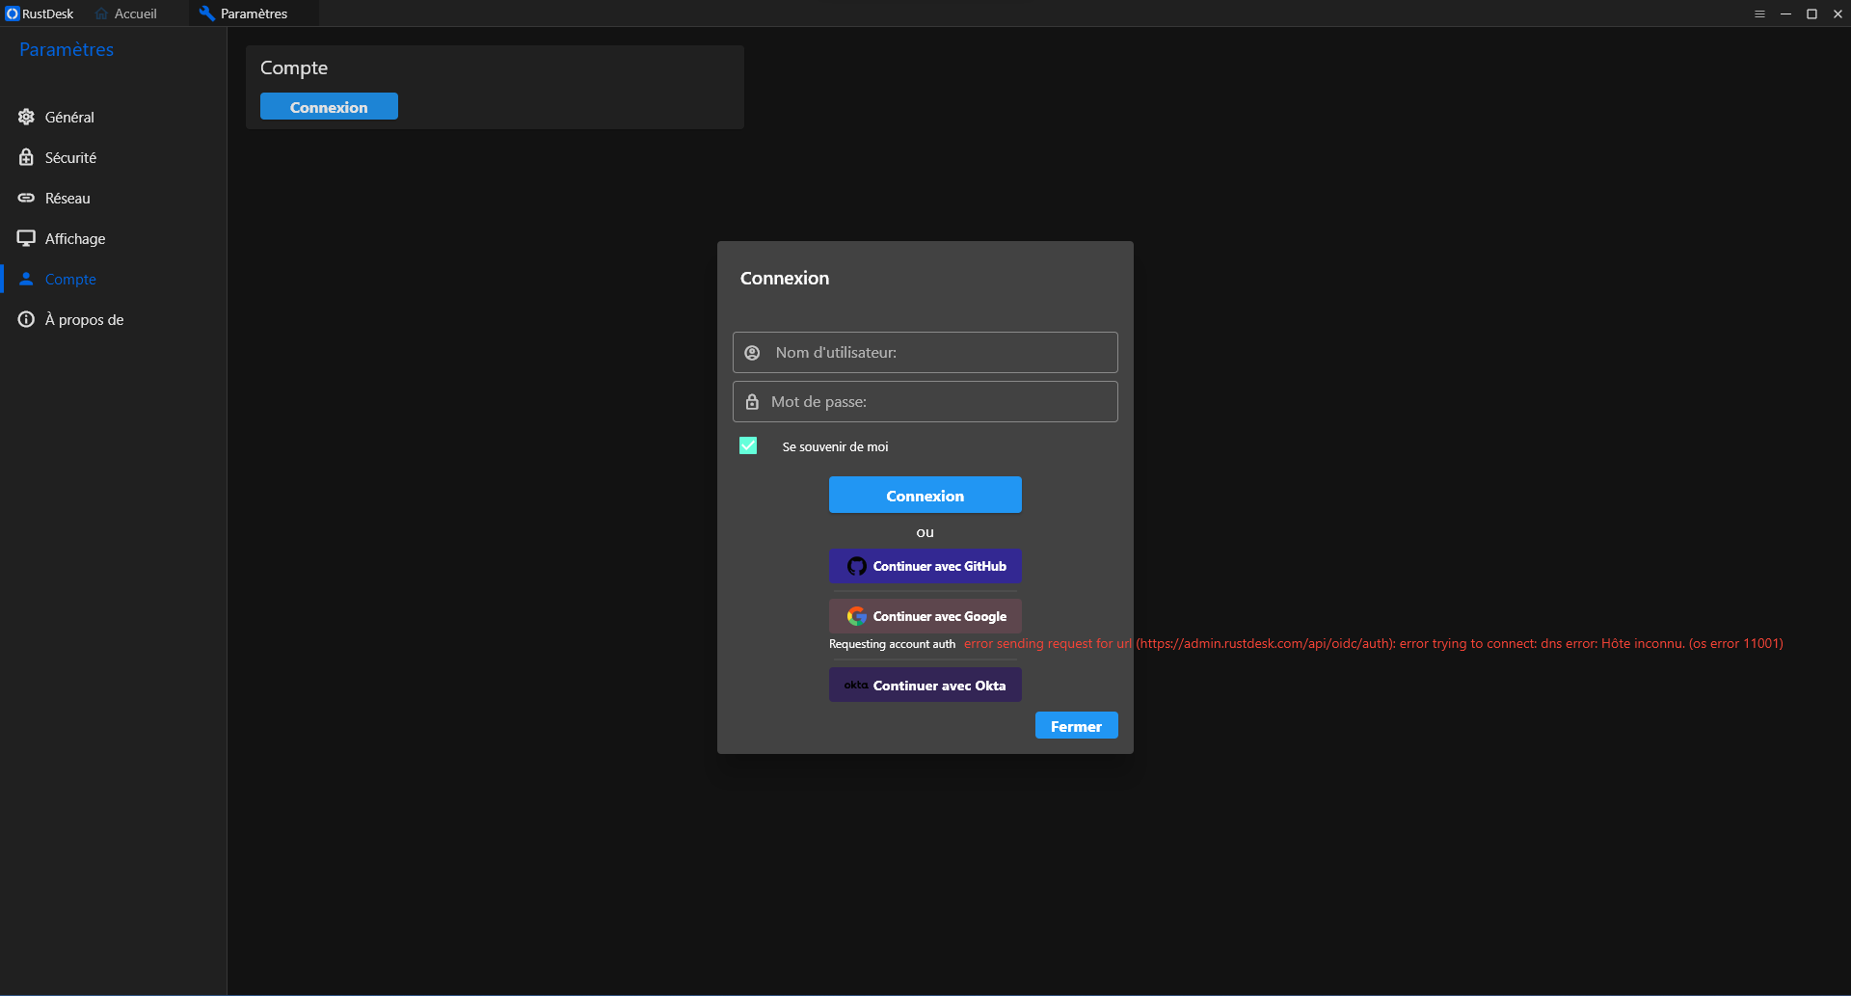Screen dimensions: 1851x996
Task: Open the À propos de info icon
Action: 26,319
